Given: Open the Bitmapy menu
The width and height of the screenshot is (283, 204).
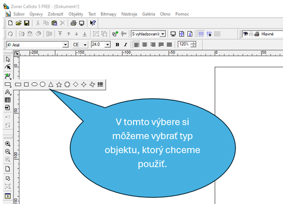Looking at the screenshot, I should [109, 14].
